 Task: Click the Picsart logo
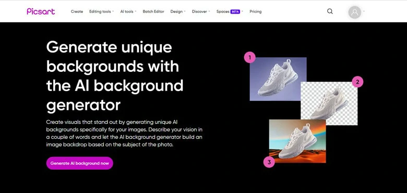click(x=41, y=11)
